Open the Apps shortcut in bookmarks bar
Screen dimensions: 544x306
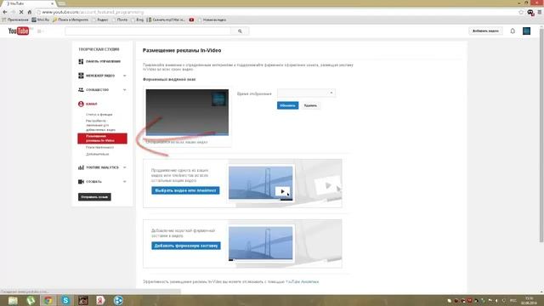pos(15,20)
